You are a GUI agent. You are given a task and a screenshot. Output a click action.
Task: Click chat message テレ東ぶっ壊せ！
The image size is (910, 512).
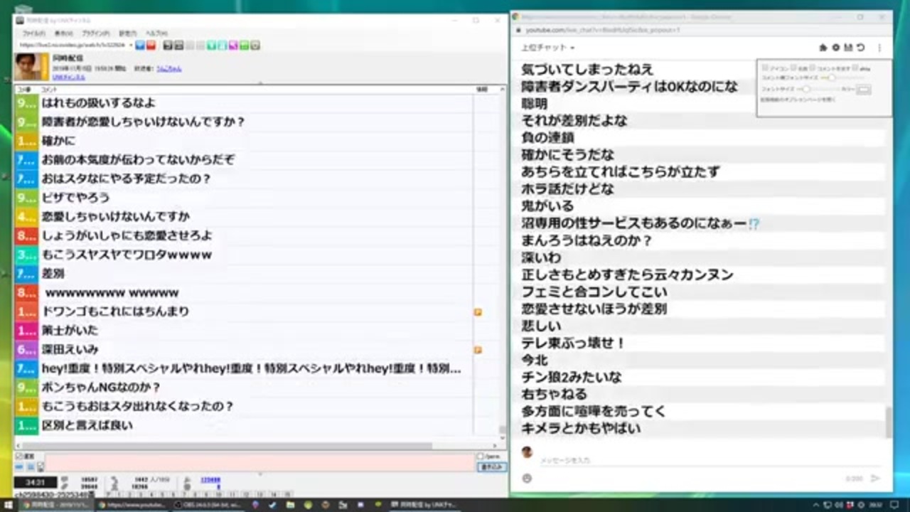tap(574, 343)
